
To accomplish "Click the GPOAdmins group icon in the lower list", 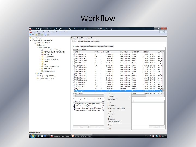I will (74, 106).
